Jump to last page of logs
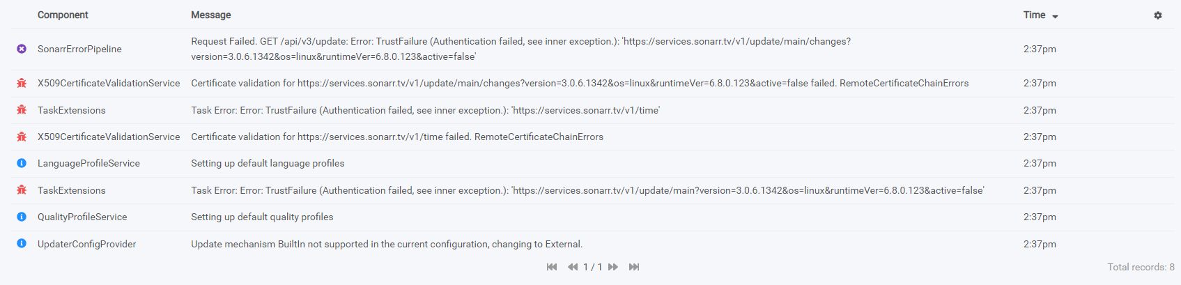The width and height of the screenshot is (1181, 285). 634,267
